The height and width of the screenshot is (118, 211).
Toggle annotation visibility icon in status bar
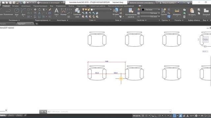click(181, 116)
